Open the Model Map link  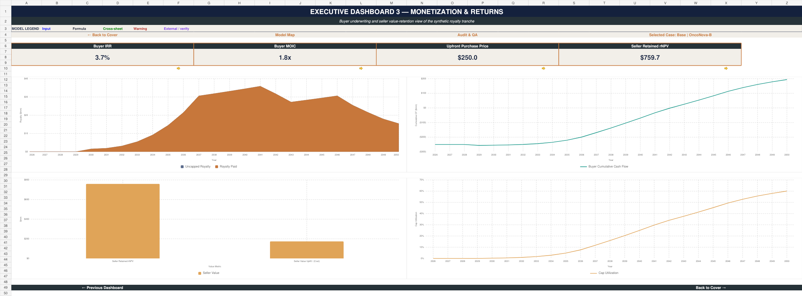pyautogui.click(x=285, y=35)
